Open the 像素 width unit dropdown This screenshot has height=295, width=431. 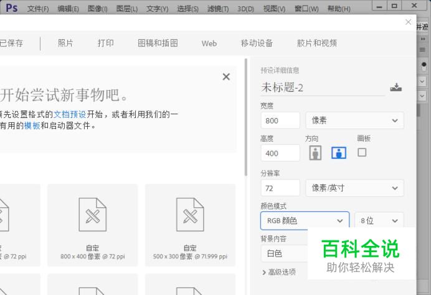(354, 120)
